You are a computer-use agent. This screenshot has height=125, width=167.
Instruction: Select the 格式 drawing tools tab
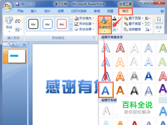(x=125, y=11)
